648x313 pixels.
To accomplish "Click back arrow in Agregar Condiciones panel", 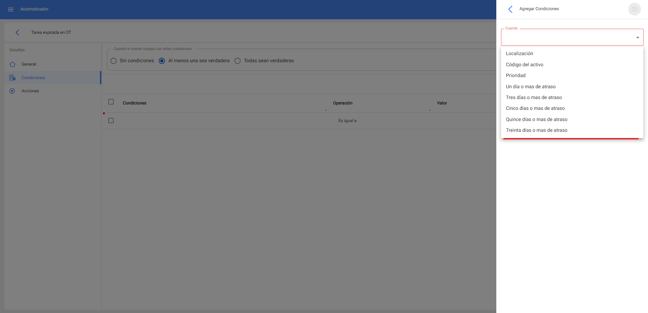I will 510,9.
